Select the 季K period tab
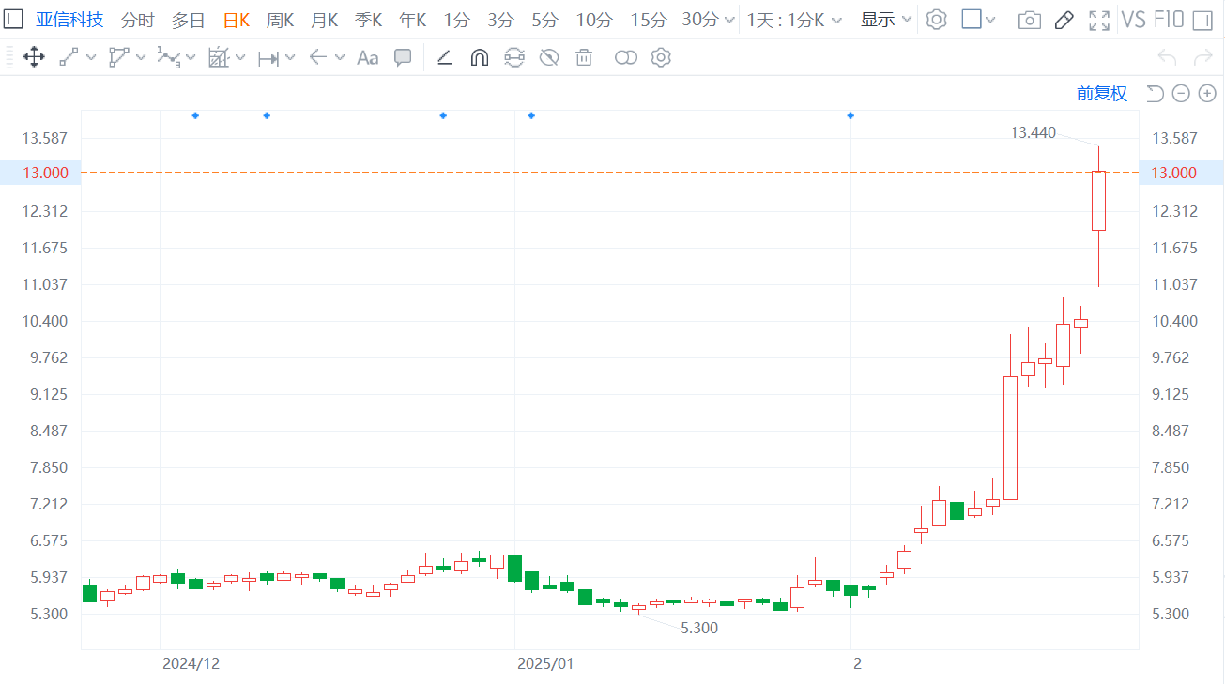1225x684 pixels. [368, 19]
